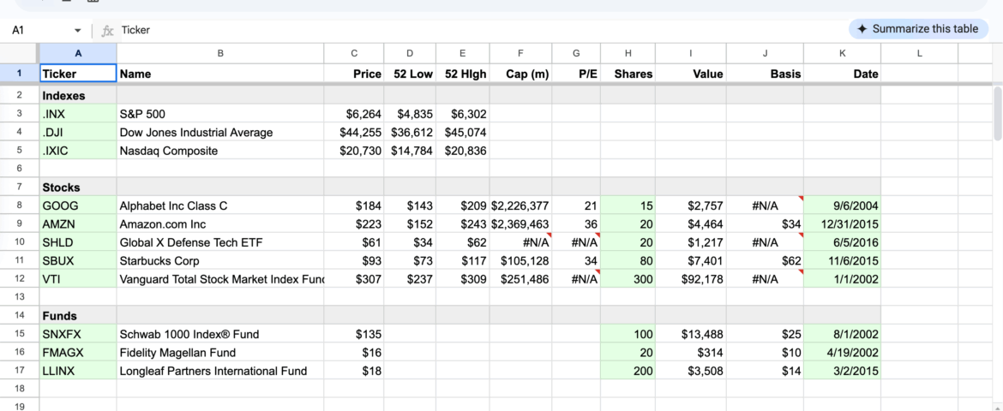Click the Price header cell
This screenshot has width=1003, height=411.
[x=354, y=74]
